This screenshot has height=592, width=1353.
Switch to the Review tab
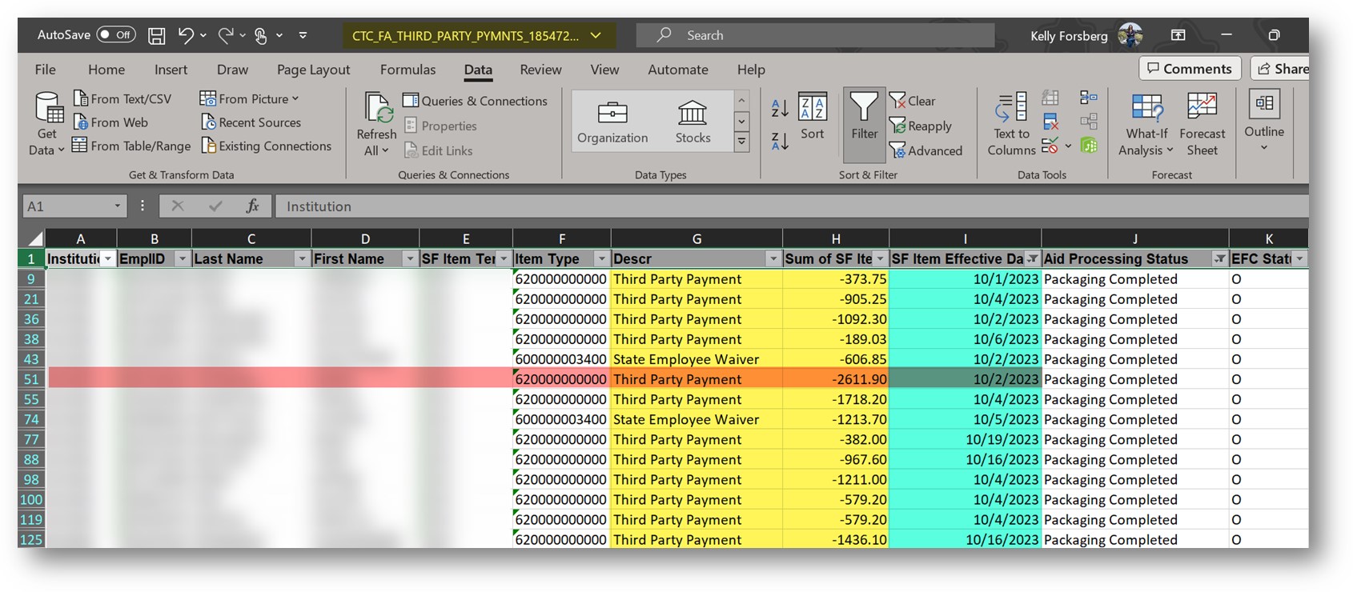coord(540,70)
